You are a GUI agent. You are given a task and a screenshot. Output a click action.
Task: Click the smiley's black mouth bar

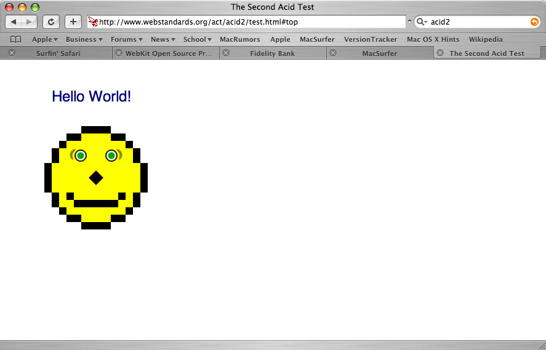click(x=96, y=204)
